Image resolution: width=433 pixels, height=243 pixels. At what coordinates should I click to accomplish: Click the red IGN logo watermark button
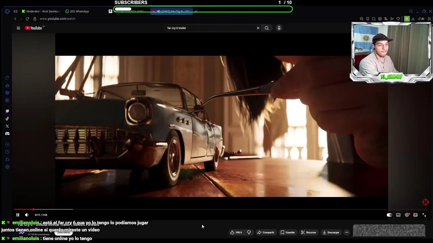point(426,202)
